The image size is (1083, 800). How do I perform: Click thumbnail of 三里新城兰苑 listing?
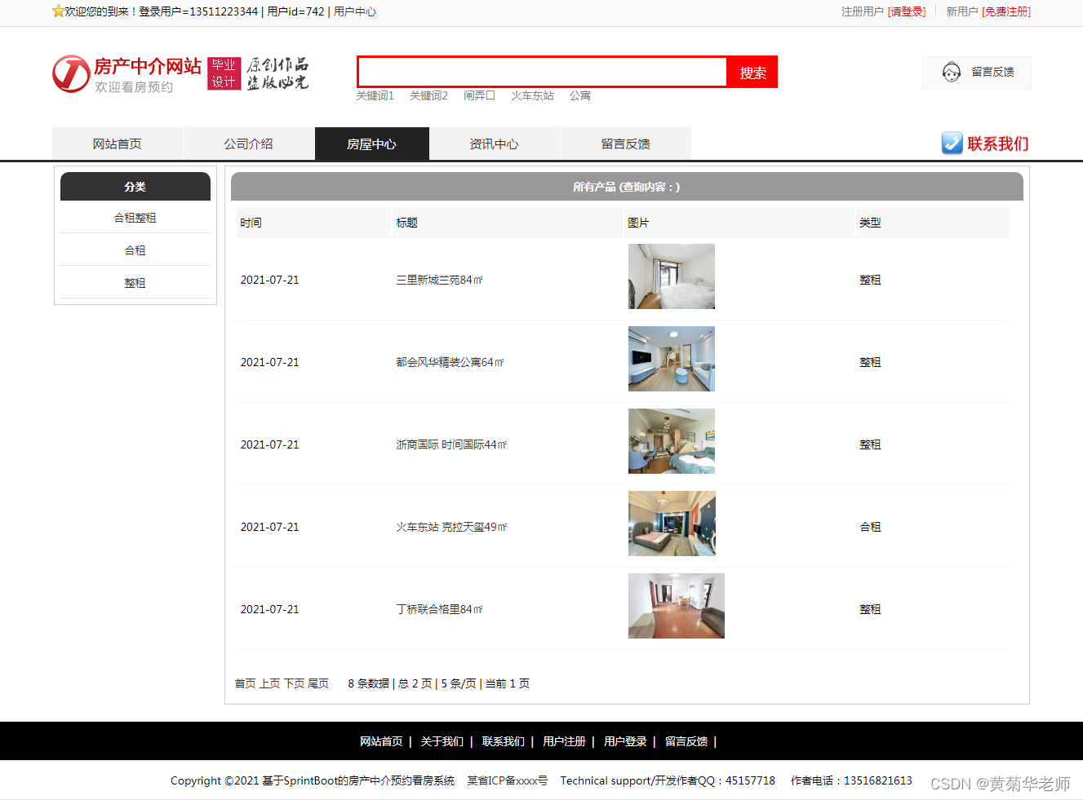click(672, 276)
